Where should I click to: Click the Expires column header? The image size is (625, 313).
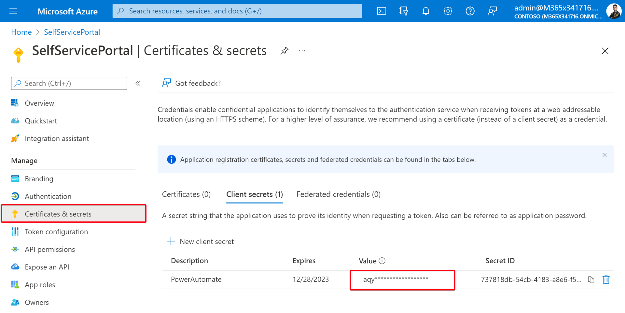tap(304, 261)
